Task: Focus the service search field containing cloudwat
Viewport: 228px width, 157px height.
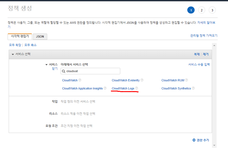Action: pyautogui.click(x=90, y=71)
